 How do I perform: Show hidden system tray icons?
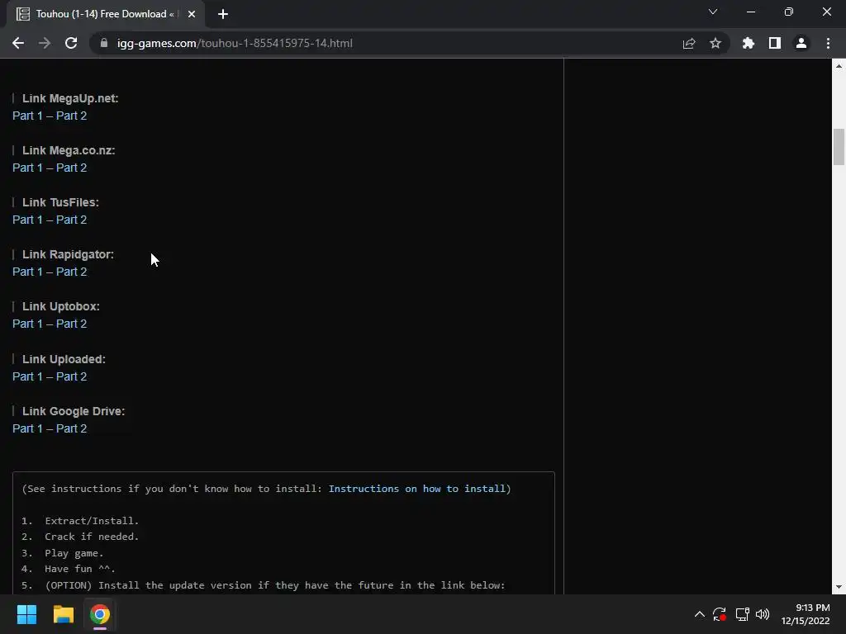point(699,614)
